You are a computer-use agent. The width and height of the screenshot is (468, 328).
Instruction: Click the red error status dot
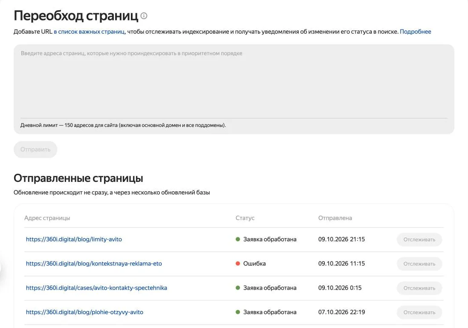click(238, 264)
